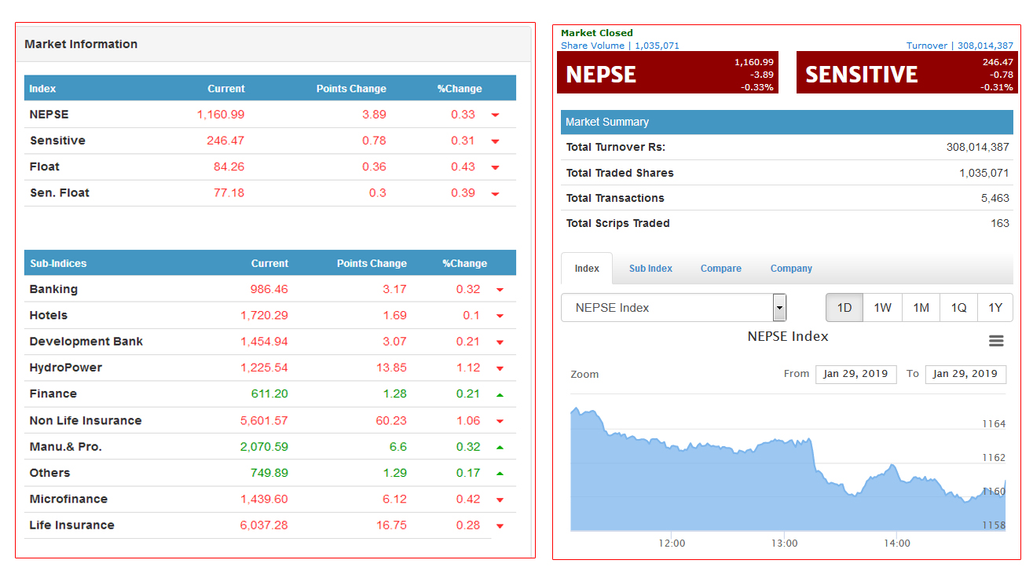Switch to the Index tab
Image resolution: width=1033 pixels, height=571 pixels.
(587, 269)
